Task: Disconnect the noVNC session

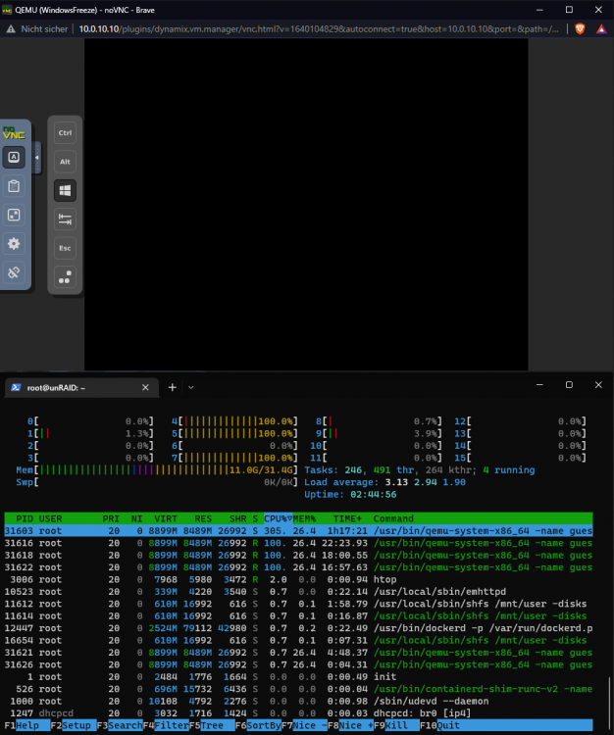Action: [x=14, y=272]
